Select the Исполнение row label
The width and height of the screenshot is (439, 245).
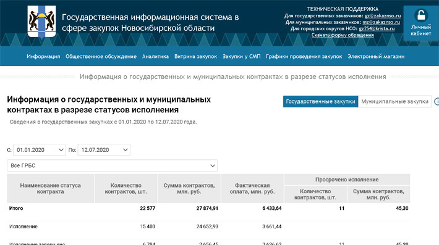click(23, 226)
